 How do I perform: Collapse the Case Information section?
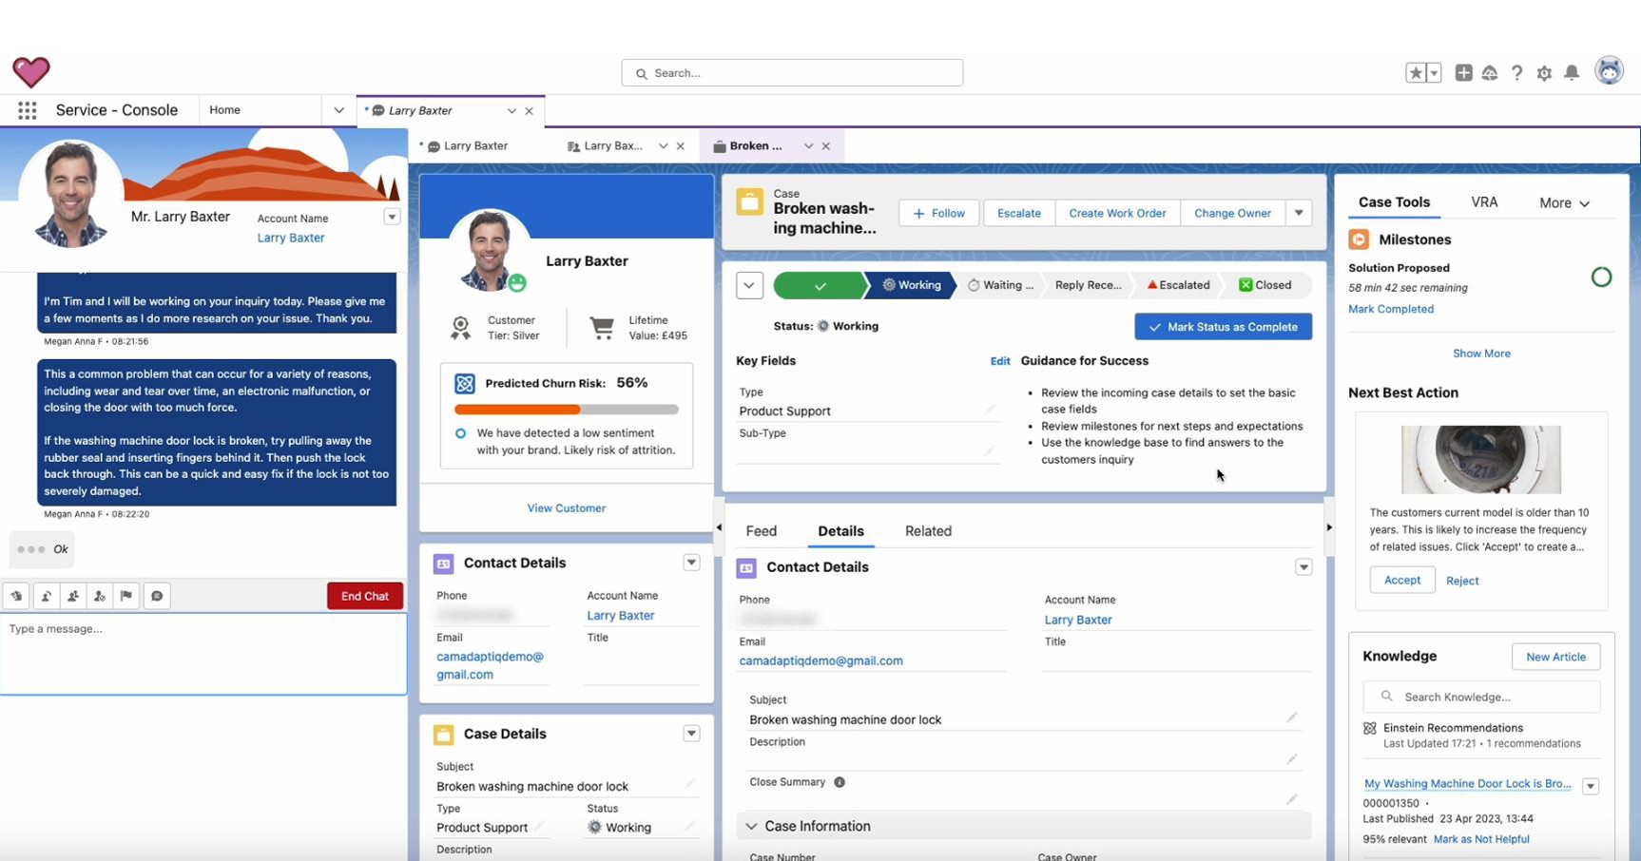click(x=751, y=827)
